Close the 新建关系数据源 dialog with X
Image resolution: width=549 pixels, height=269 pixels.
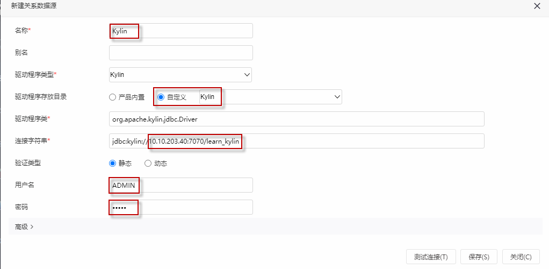click(x=537, y=6)
